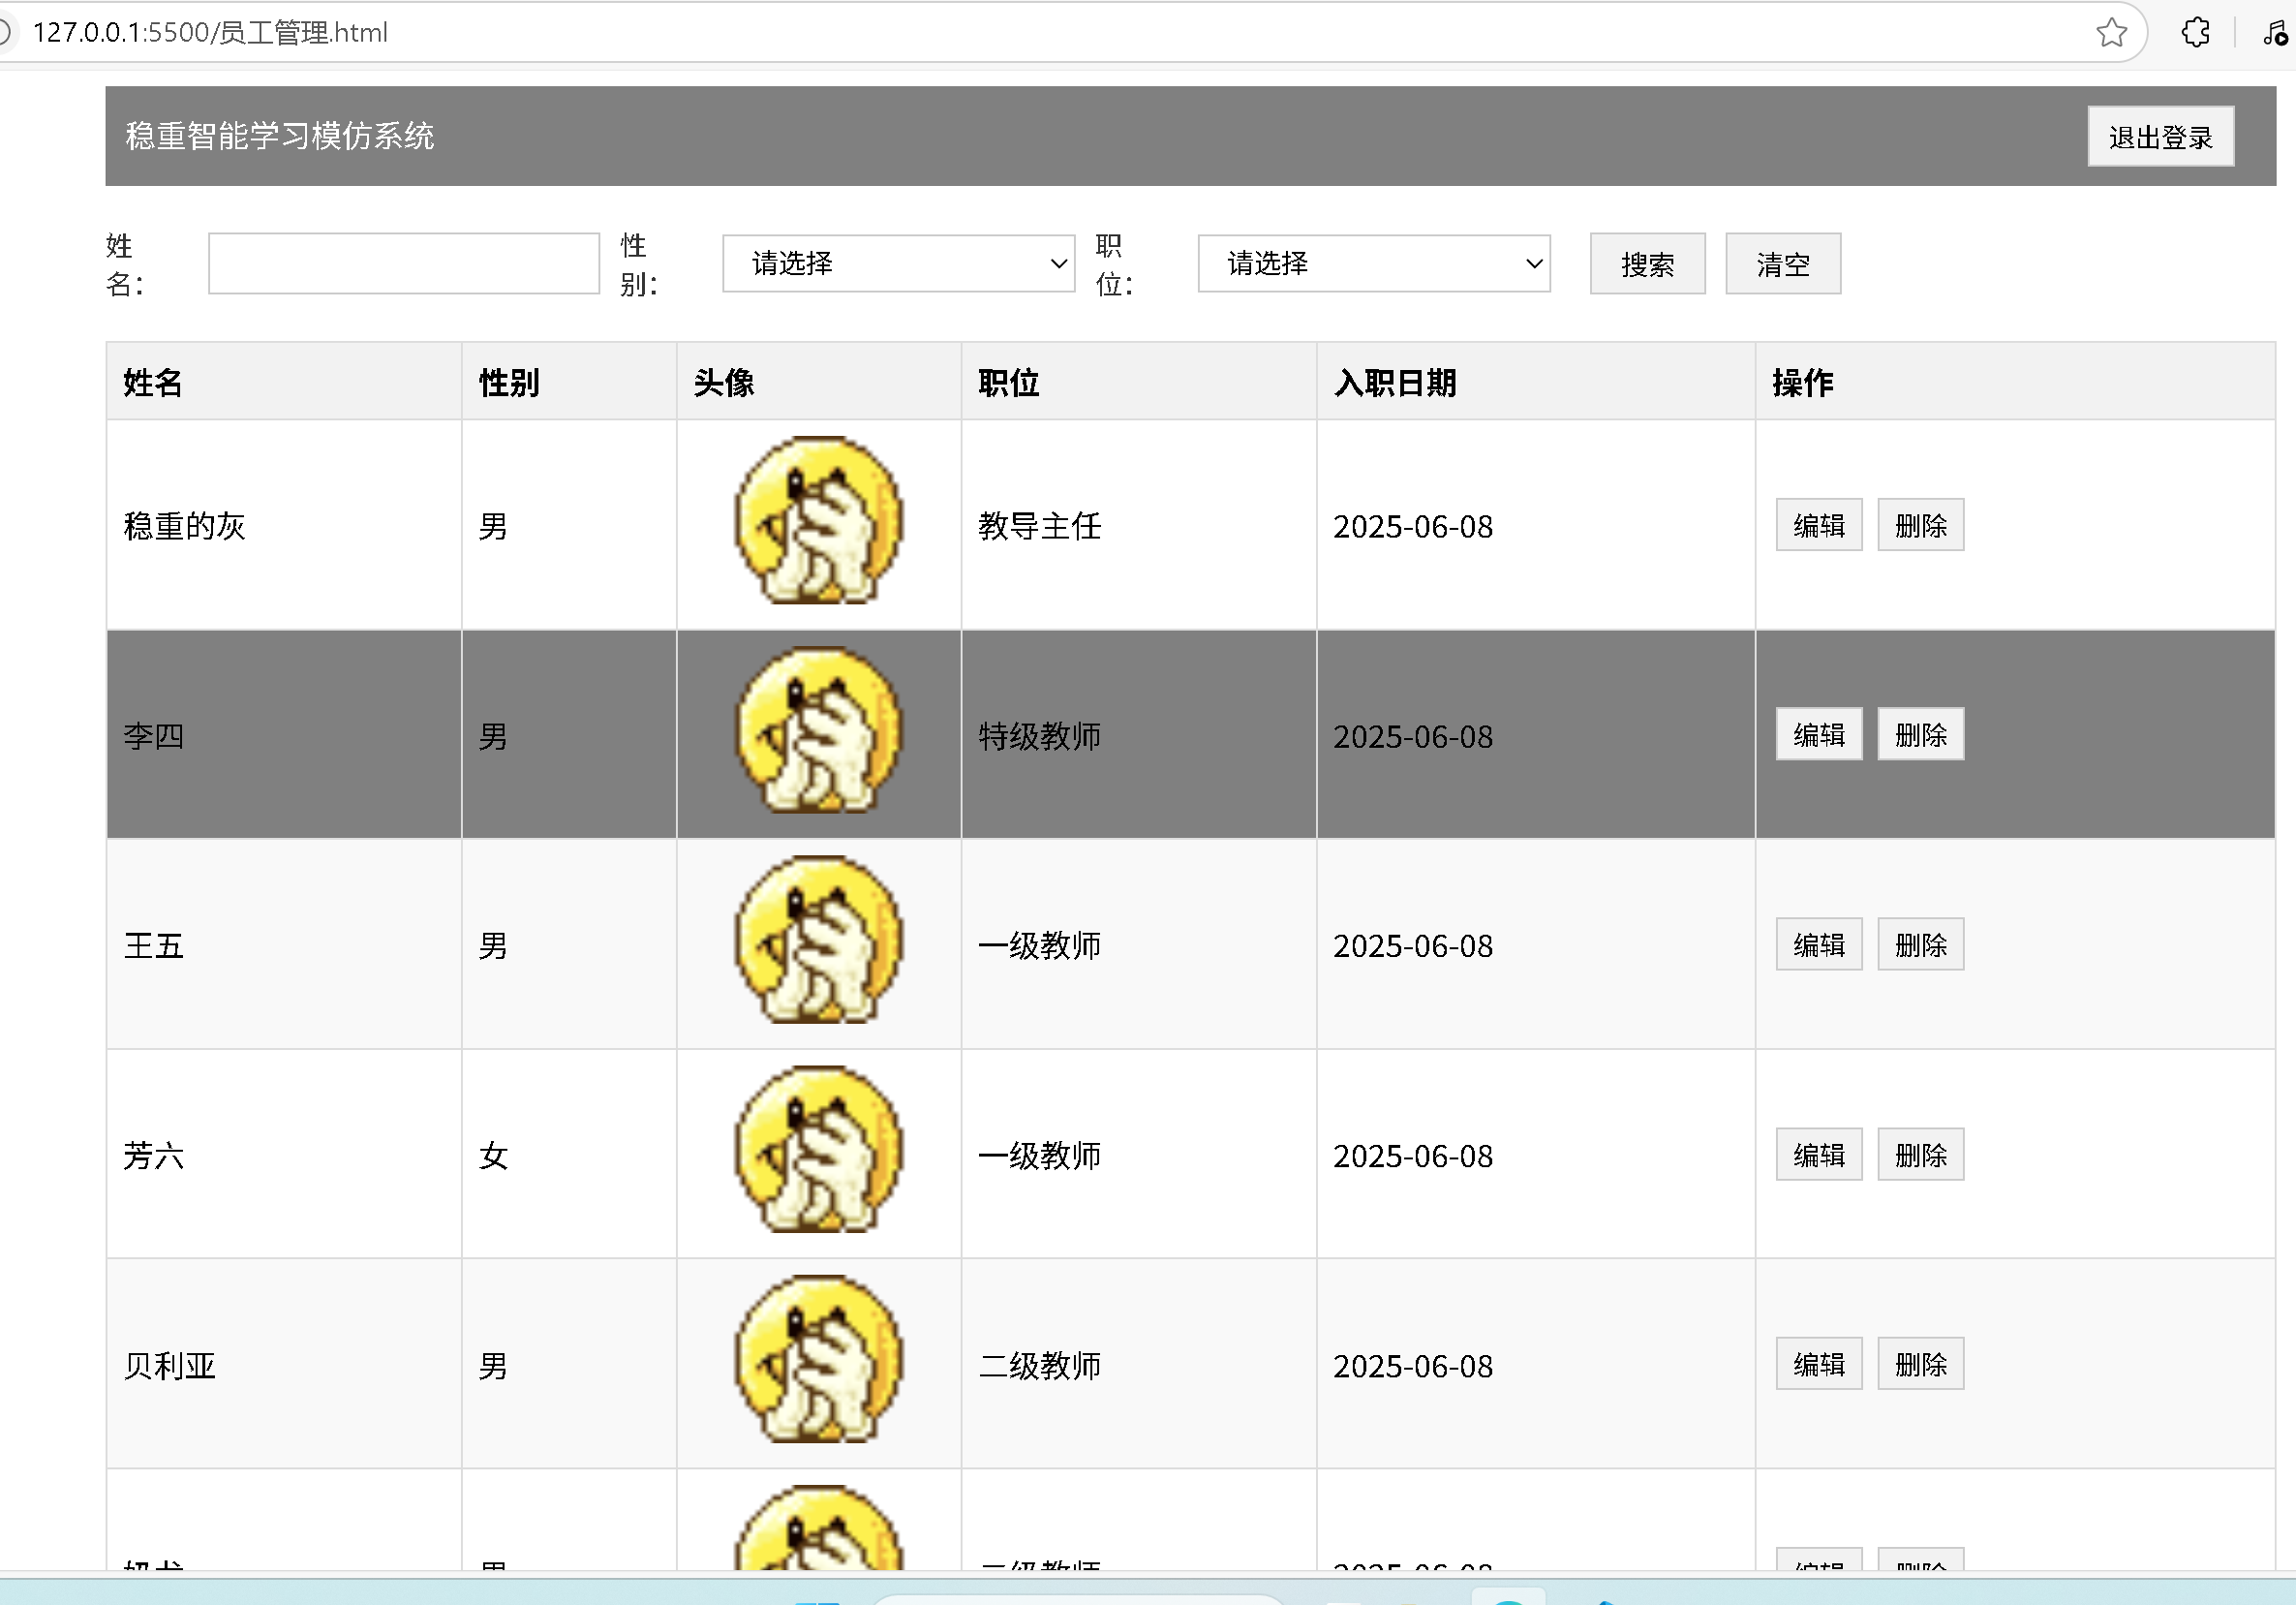Click the media control music icon

click(x=2273, y=33)
